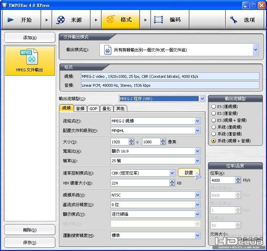Click the filmstrip Encode icon
Viewport: 267px width, 251px height.
pyautogui.click(x=158, y=20)
